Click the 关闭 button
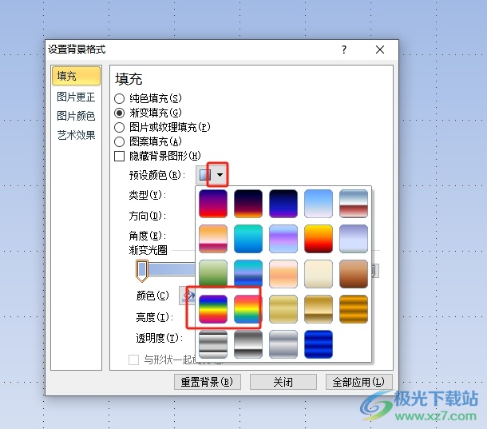Viewport: 487px width, 429px height. 283,382
